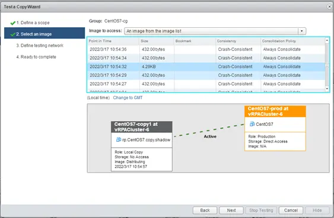This screenshot has width=334, height=218.
Task: Select image row 2022/3/17 10:54:32
Action: (x=206, y=67)
